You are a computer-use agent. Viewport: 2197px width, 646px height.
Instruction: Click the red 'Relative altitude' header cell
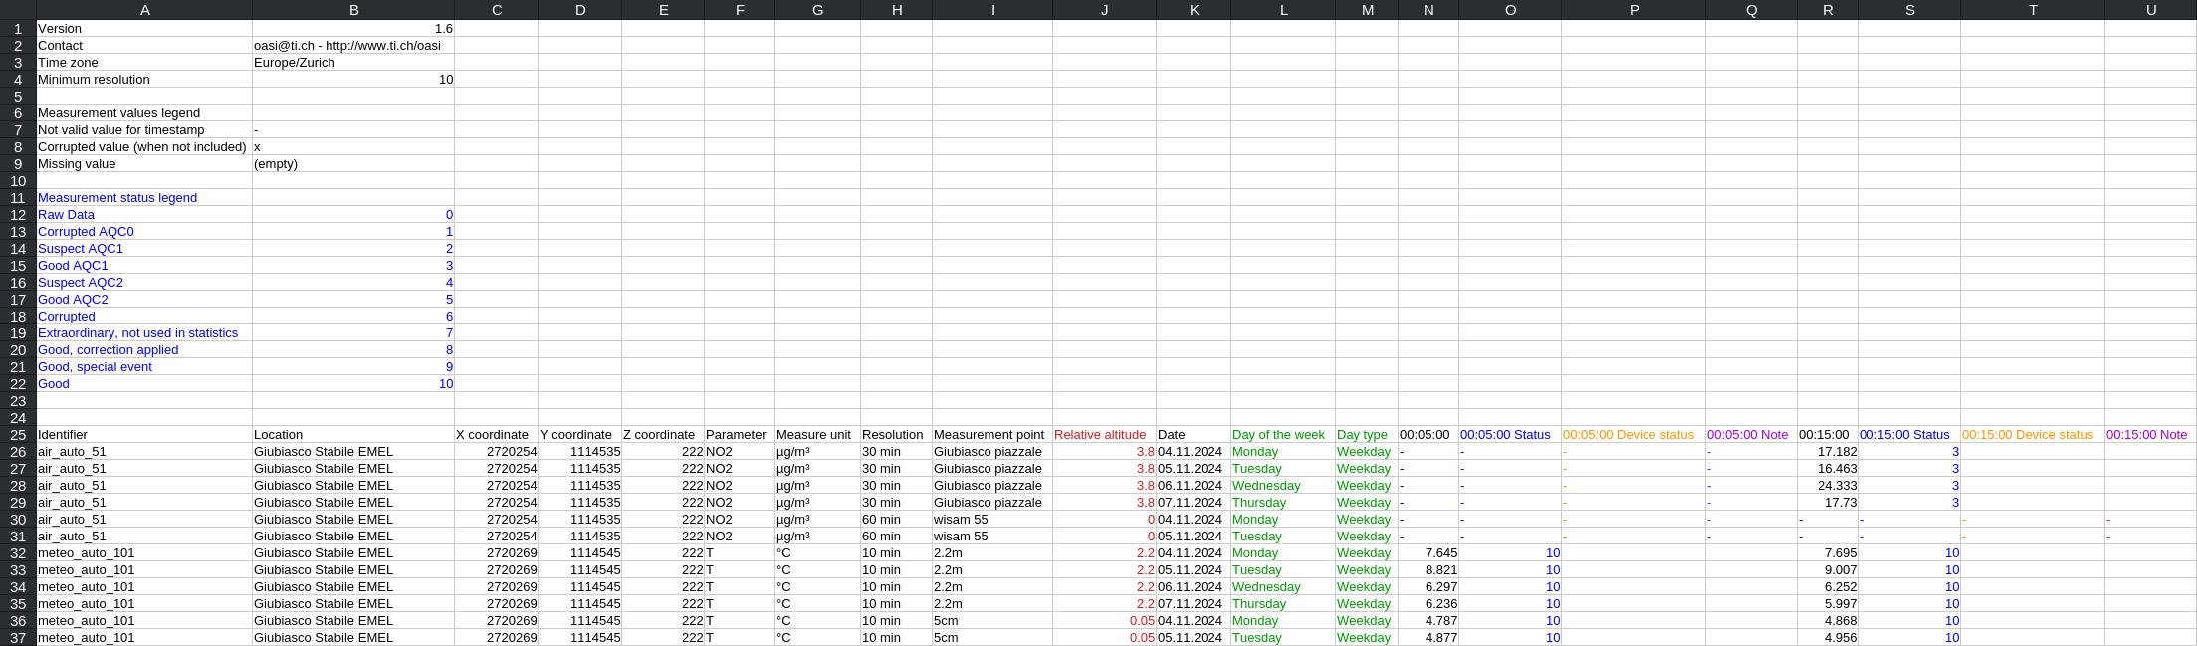(x=1103, y=435)
